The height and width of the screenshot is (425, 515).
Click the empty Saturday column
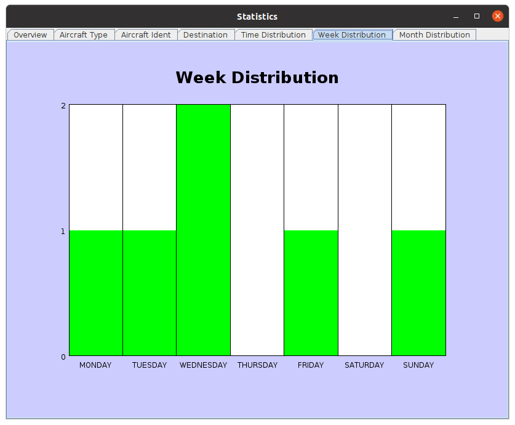365,230
